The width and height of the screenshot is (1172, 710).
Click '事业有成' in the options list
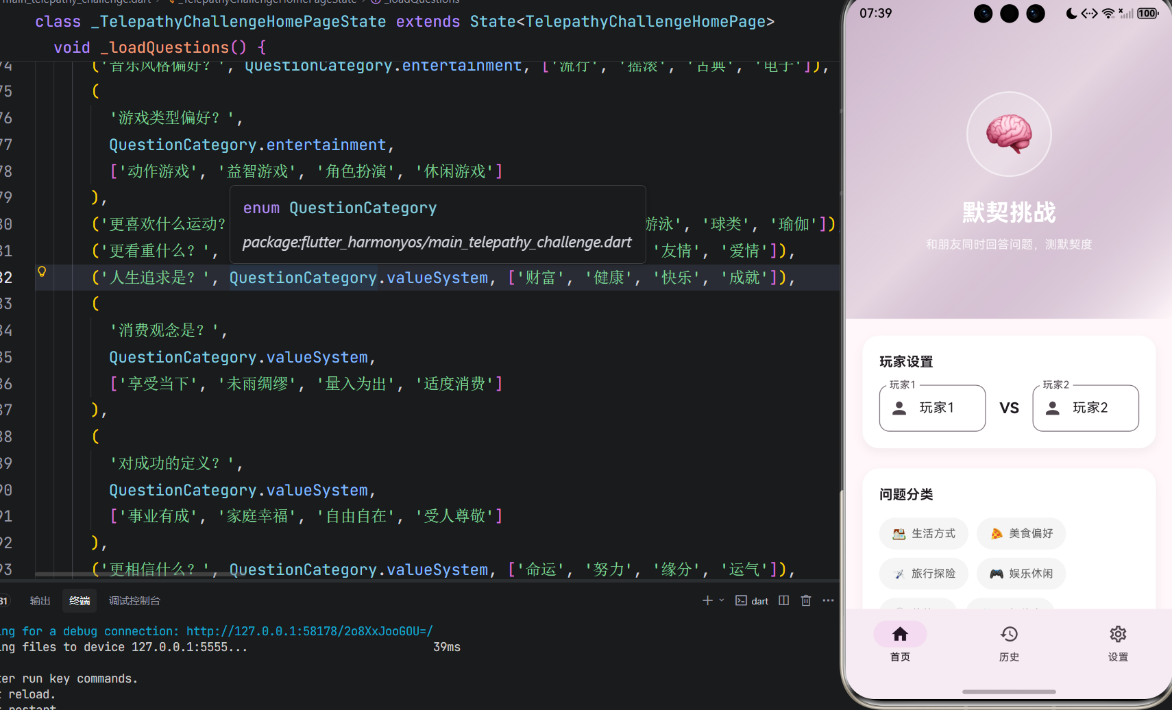click(158, 516)
